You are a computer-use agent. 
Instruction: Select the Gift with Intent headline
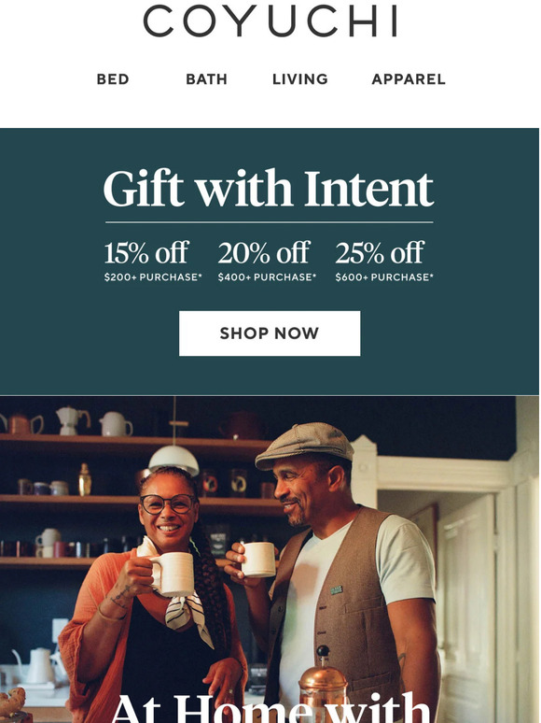coord(269,188)
